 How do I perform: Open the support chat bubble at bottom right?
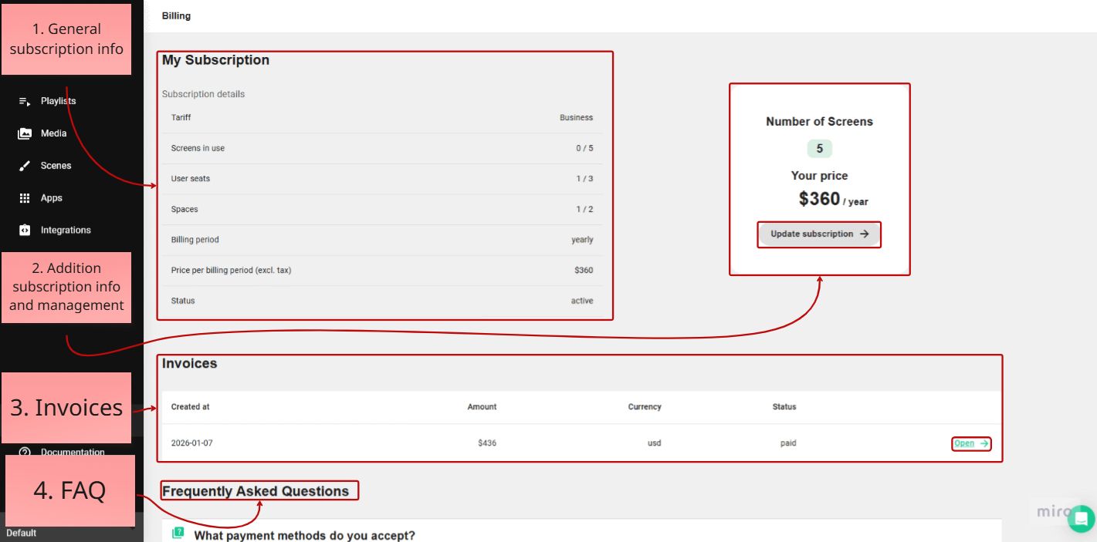pyautogui.click(x=1080, y=518)
